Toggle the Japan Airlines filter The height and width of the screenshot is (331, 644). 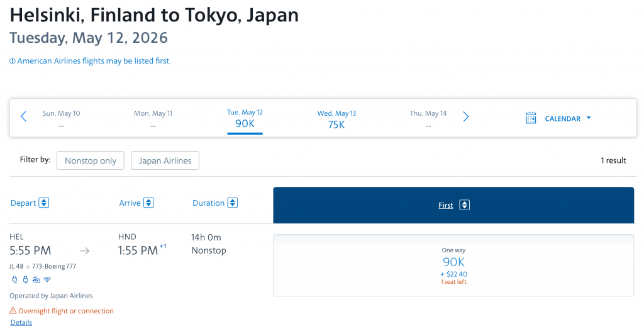pyautogui.click(x=165, y=160)
